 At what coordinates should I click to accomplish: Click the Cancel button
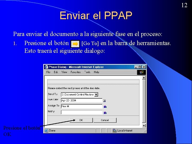click(x=105, y=120)
